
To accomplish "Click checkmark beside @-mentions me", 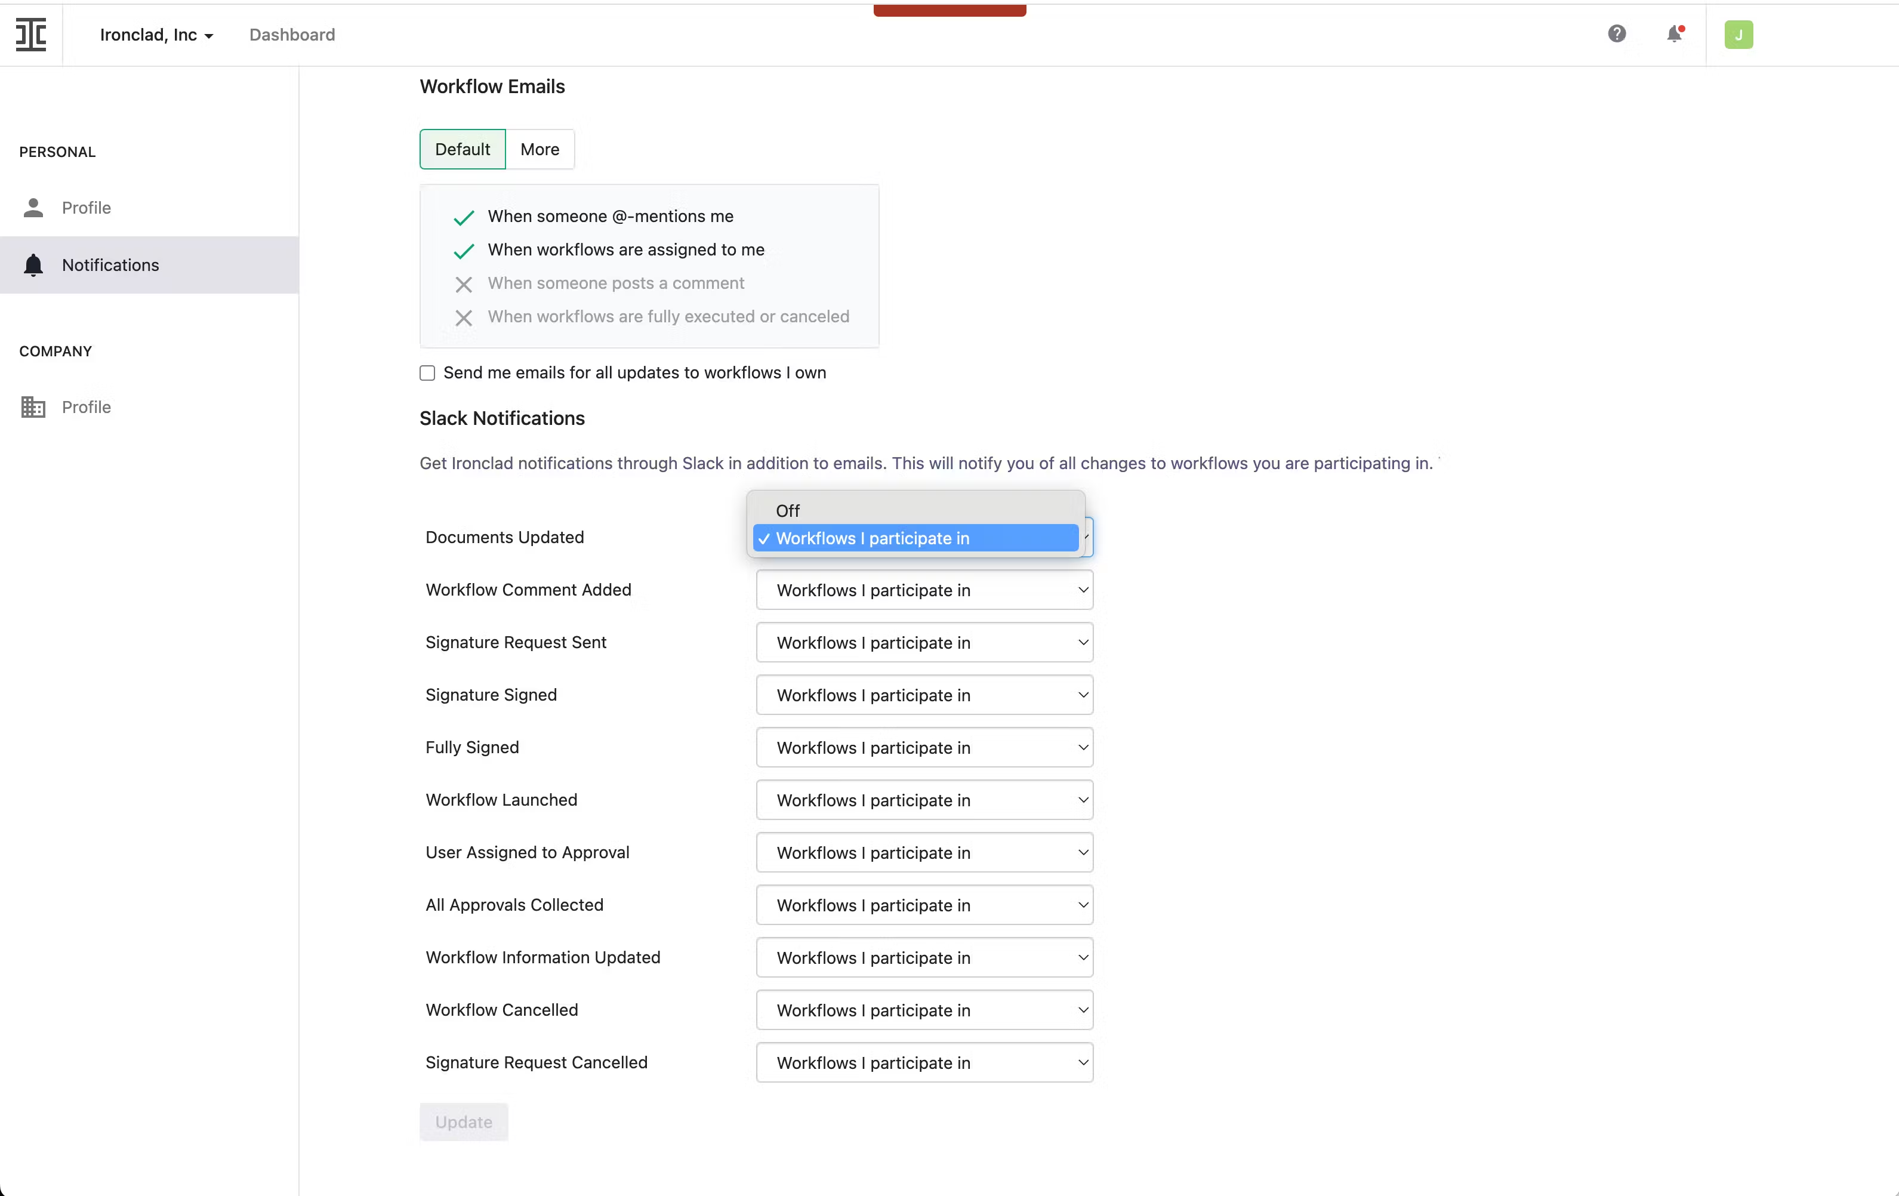I will (x=464, y=217).
